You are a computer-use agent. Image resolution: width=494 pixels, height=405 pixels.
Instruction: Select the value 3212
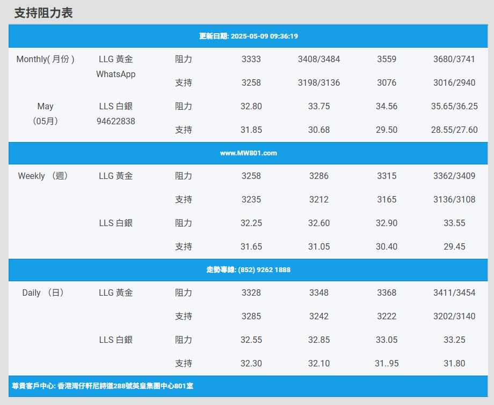[319, 199]
